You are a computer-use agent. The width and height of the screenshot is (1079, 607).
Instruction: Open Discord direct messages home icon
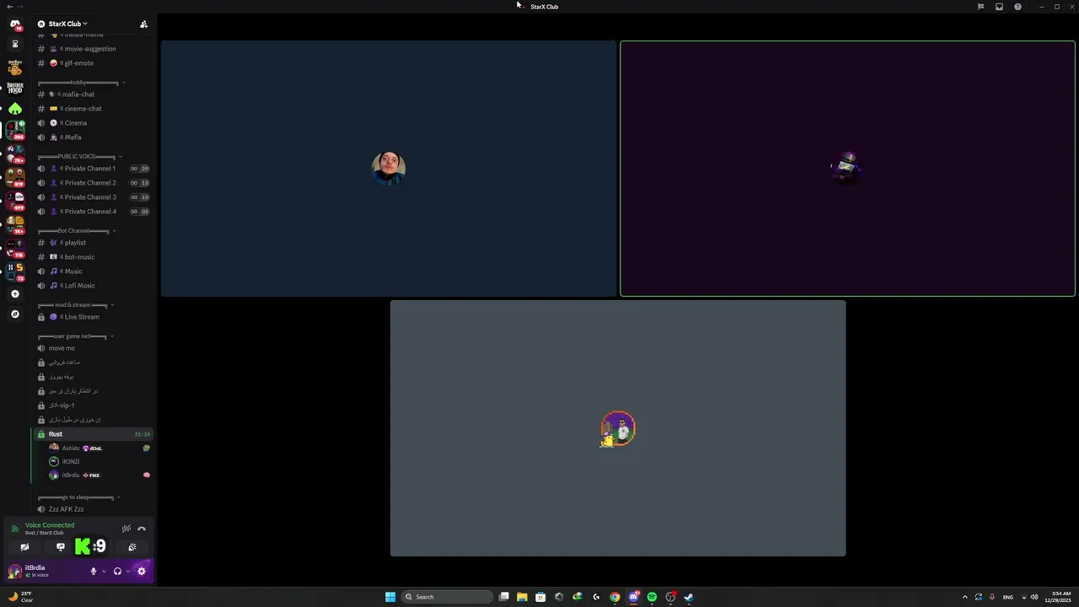point(14,24)
